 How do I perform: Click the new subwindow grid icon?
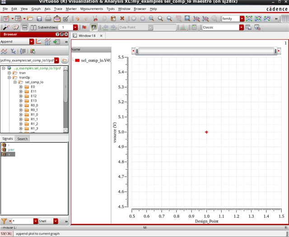pos(18,19)
